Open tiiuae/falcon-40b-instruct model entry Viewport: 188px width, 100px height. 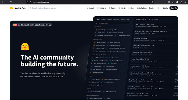coord(152,67)
